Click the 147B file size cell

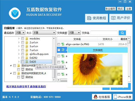pos(101,44)
